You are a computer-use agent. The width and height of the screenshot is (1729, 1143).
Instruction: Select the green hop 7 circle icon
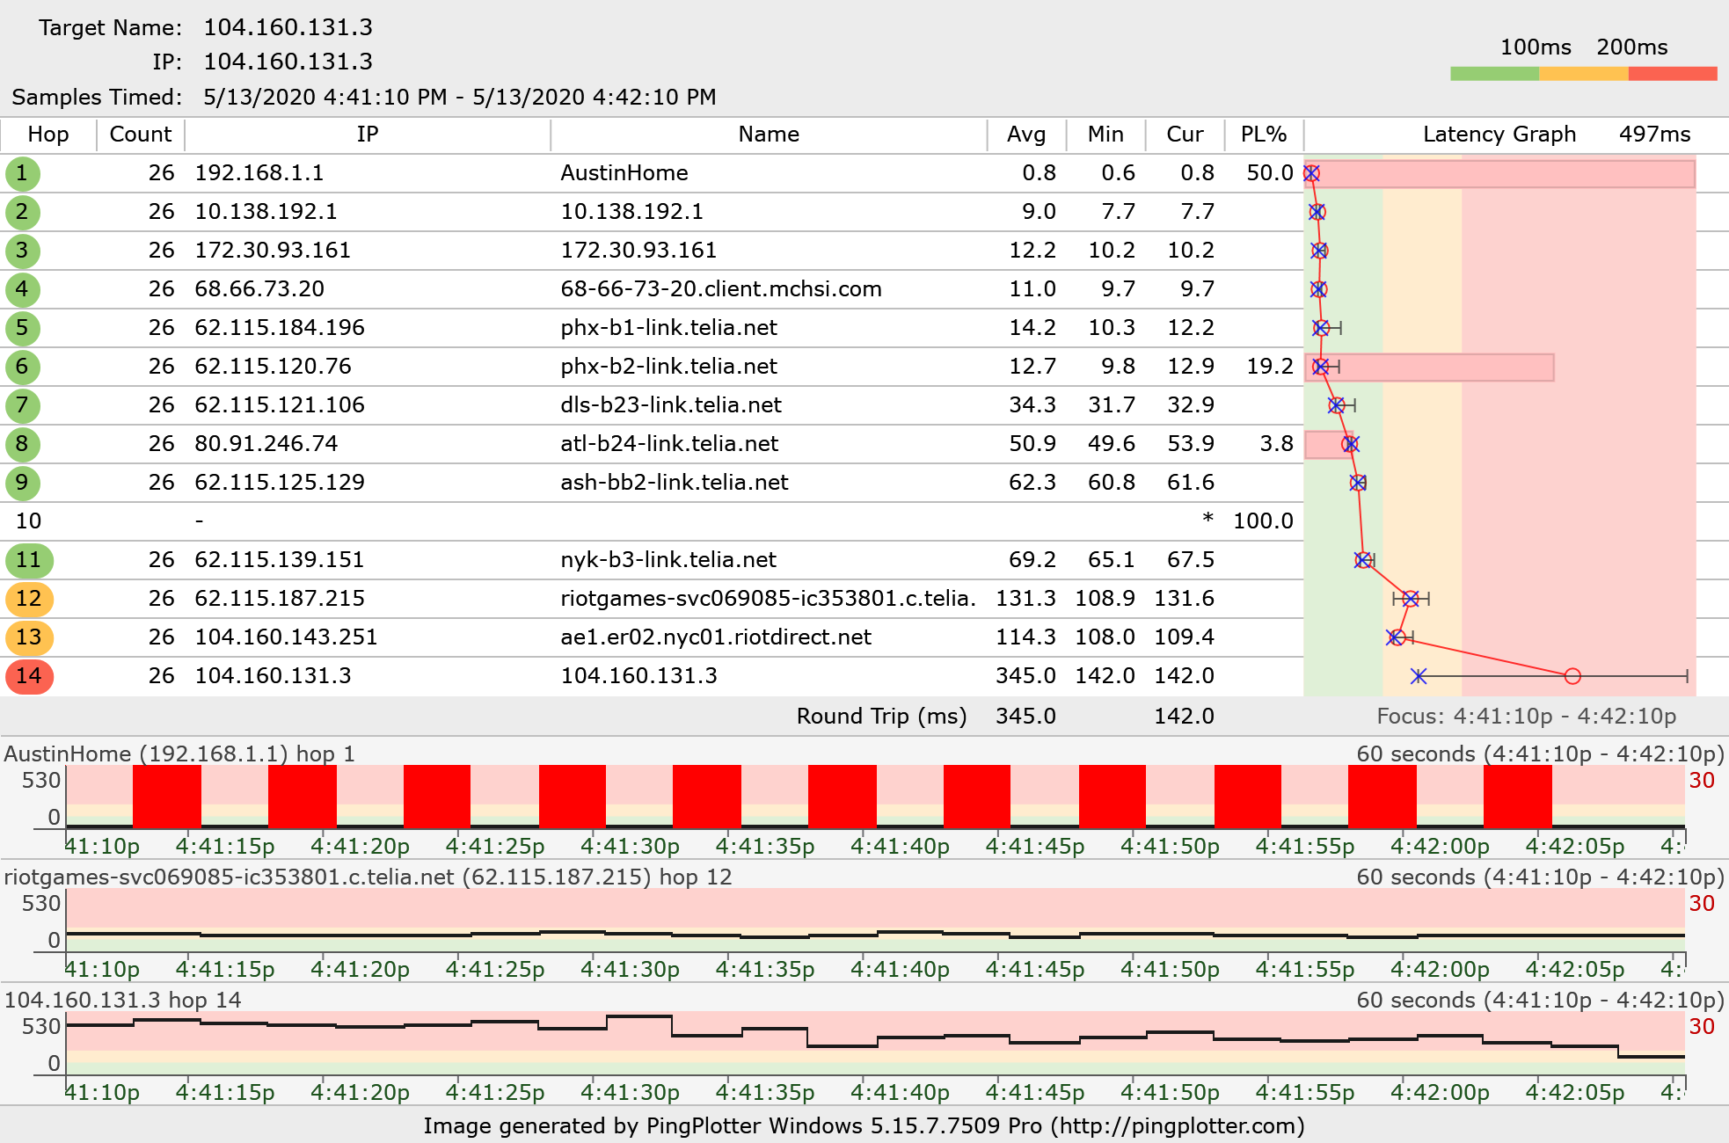(x=22, y=405)
